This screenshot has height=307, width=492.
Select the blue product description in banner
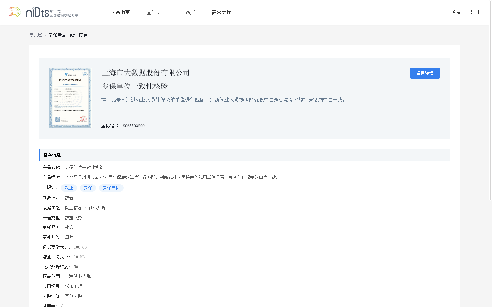point(224,100)
